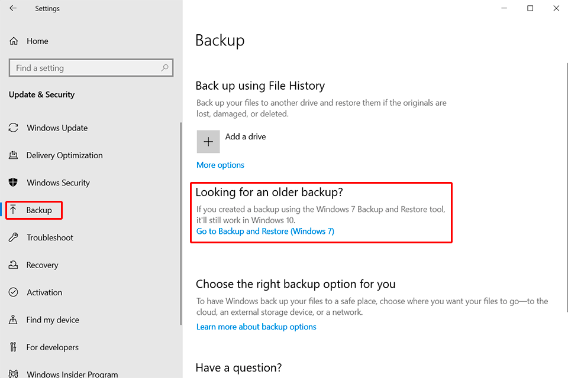Open Go to Backup and Restore (Windows 7)
Viewport: 568px width, 378px height.
(265, 231)
